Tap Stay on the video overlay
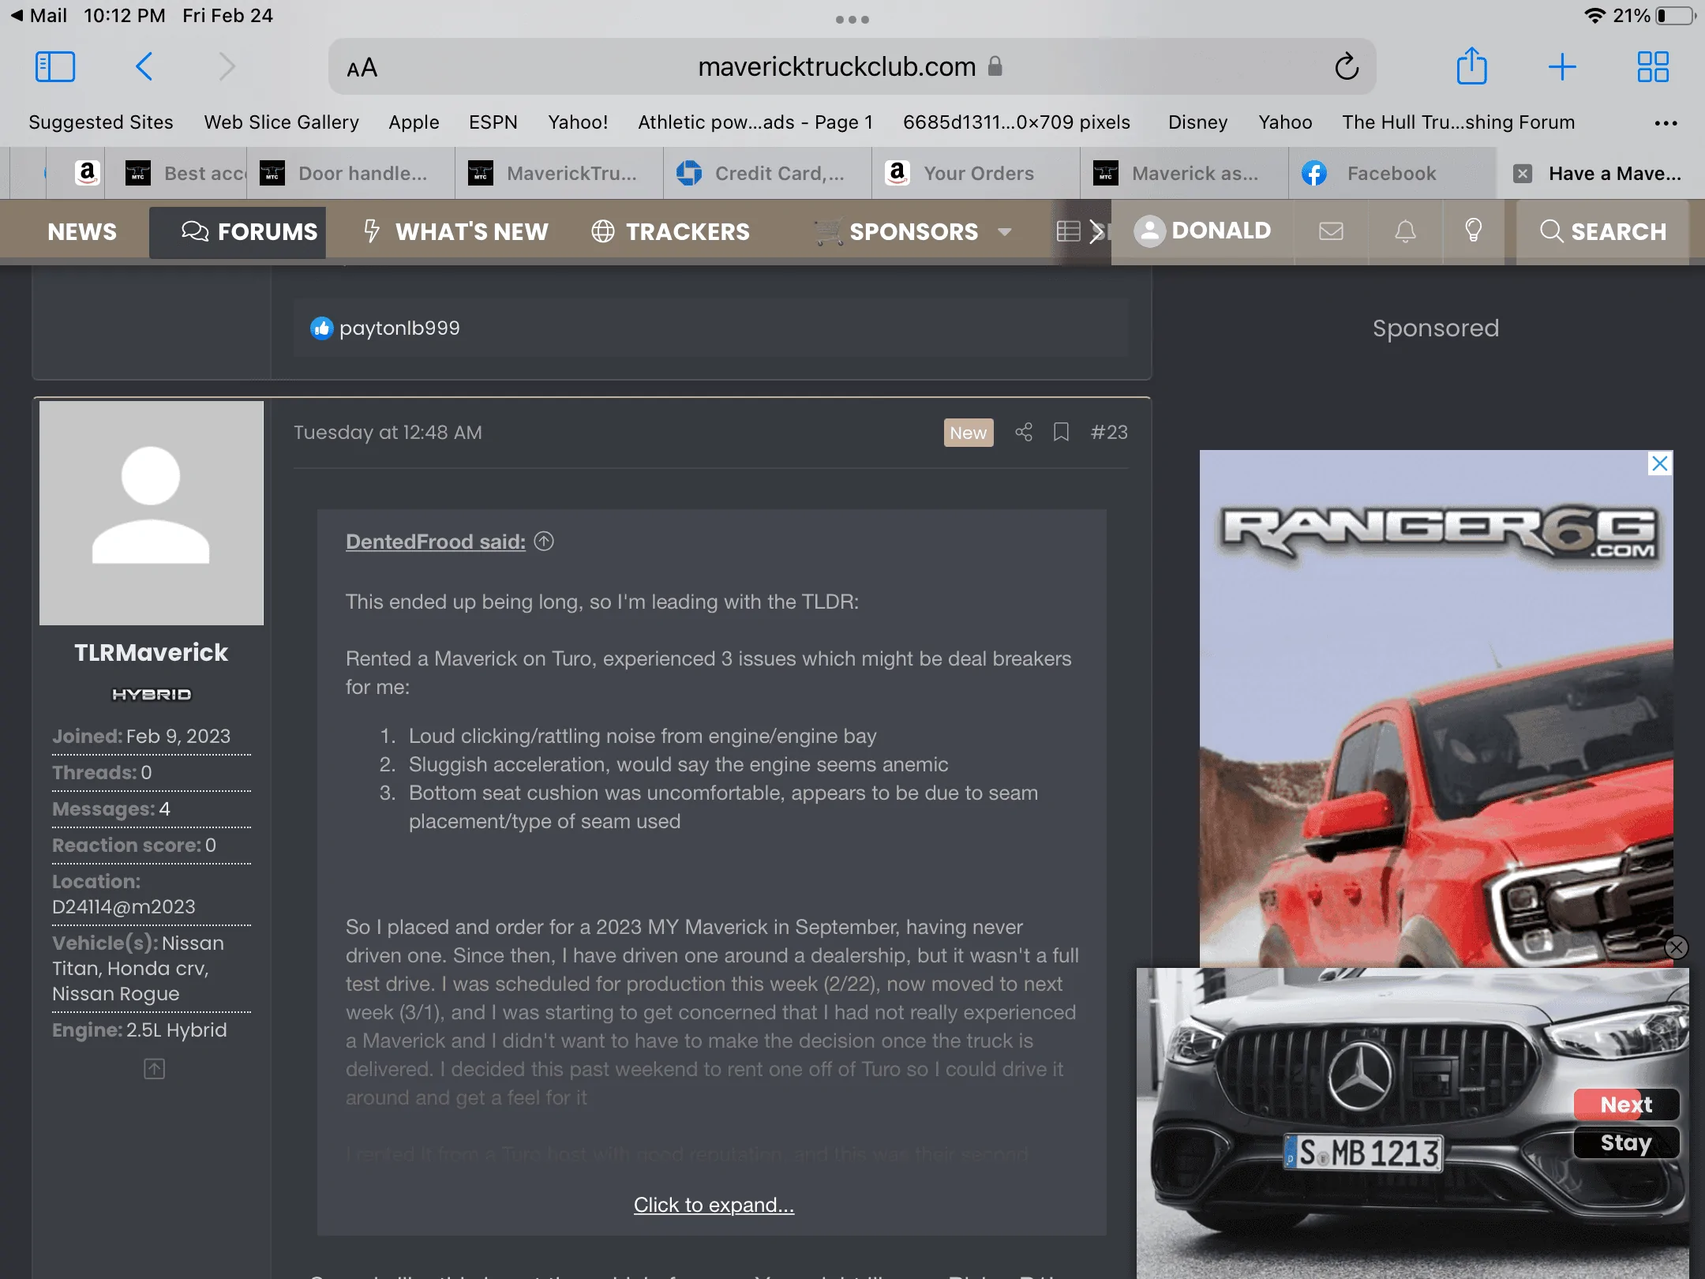Screen dimensions: 1705x1279 pyautogui.click(x=1626, y=1142)
